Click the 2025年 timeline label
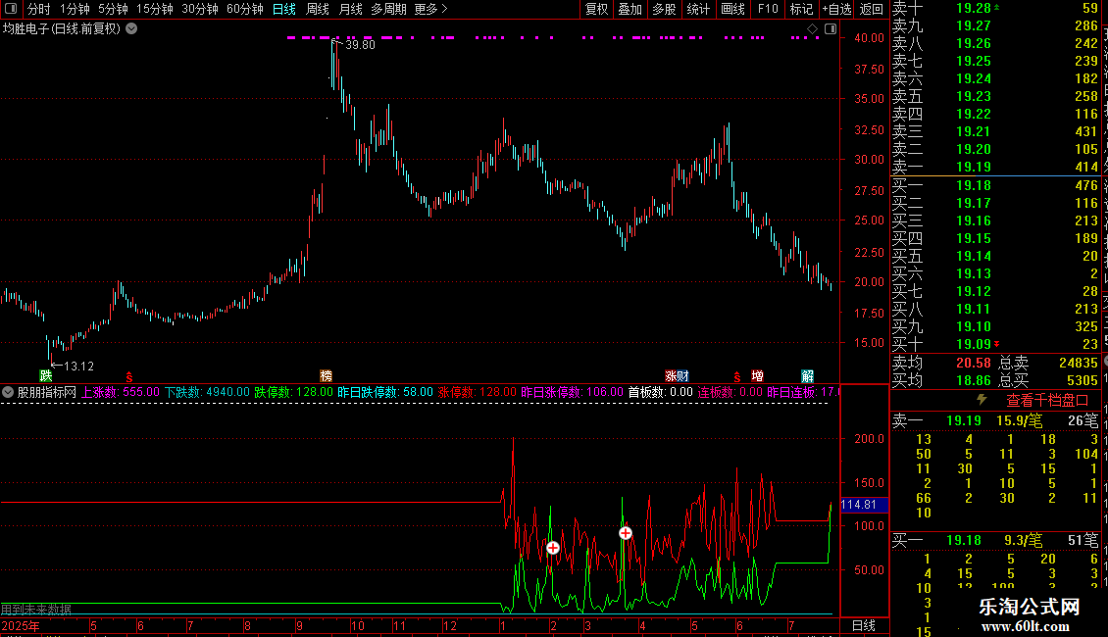The image size is (1108, 637). [21, 626]
